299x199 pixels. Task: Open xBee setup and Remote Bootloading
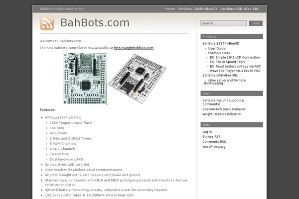(225, 82)
